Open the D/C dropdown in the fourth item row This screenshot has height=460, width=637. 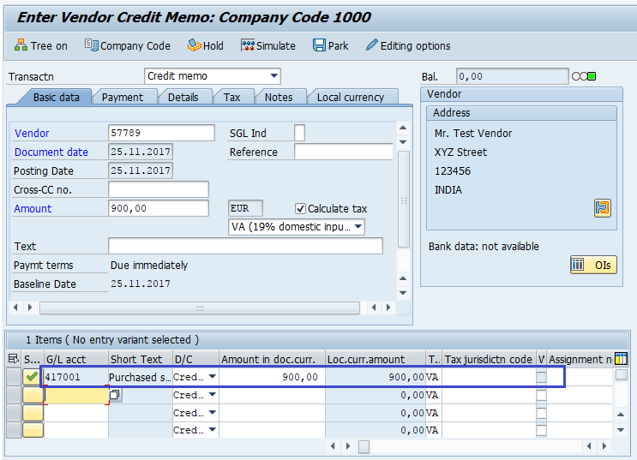click(212, 430)
